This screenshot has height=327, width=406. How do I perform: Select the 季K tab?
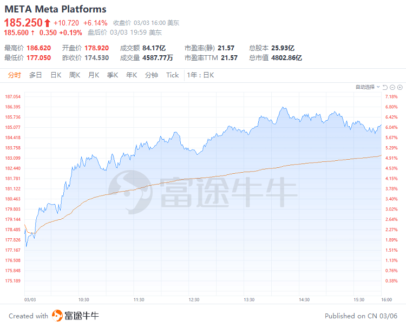click(x=113, y=75)
